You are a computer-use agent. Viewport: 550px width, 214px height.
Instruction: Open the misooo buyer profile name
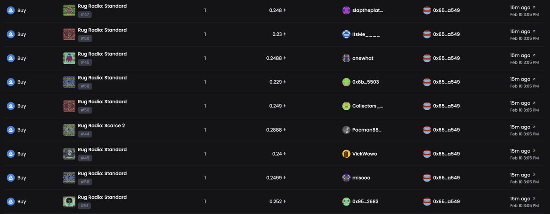tap(361, 177)
